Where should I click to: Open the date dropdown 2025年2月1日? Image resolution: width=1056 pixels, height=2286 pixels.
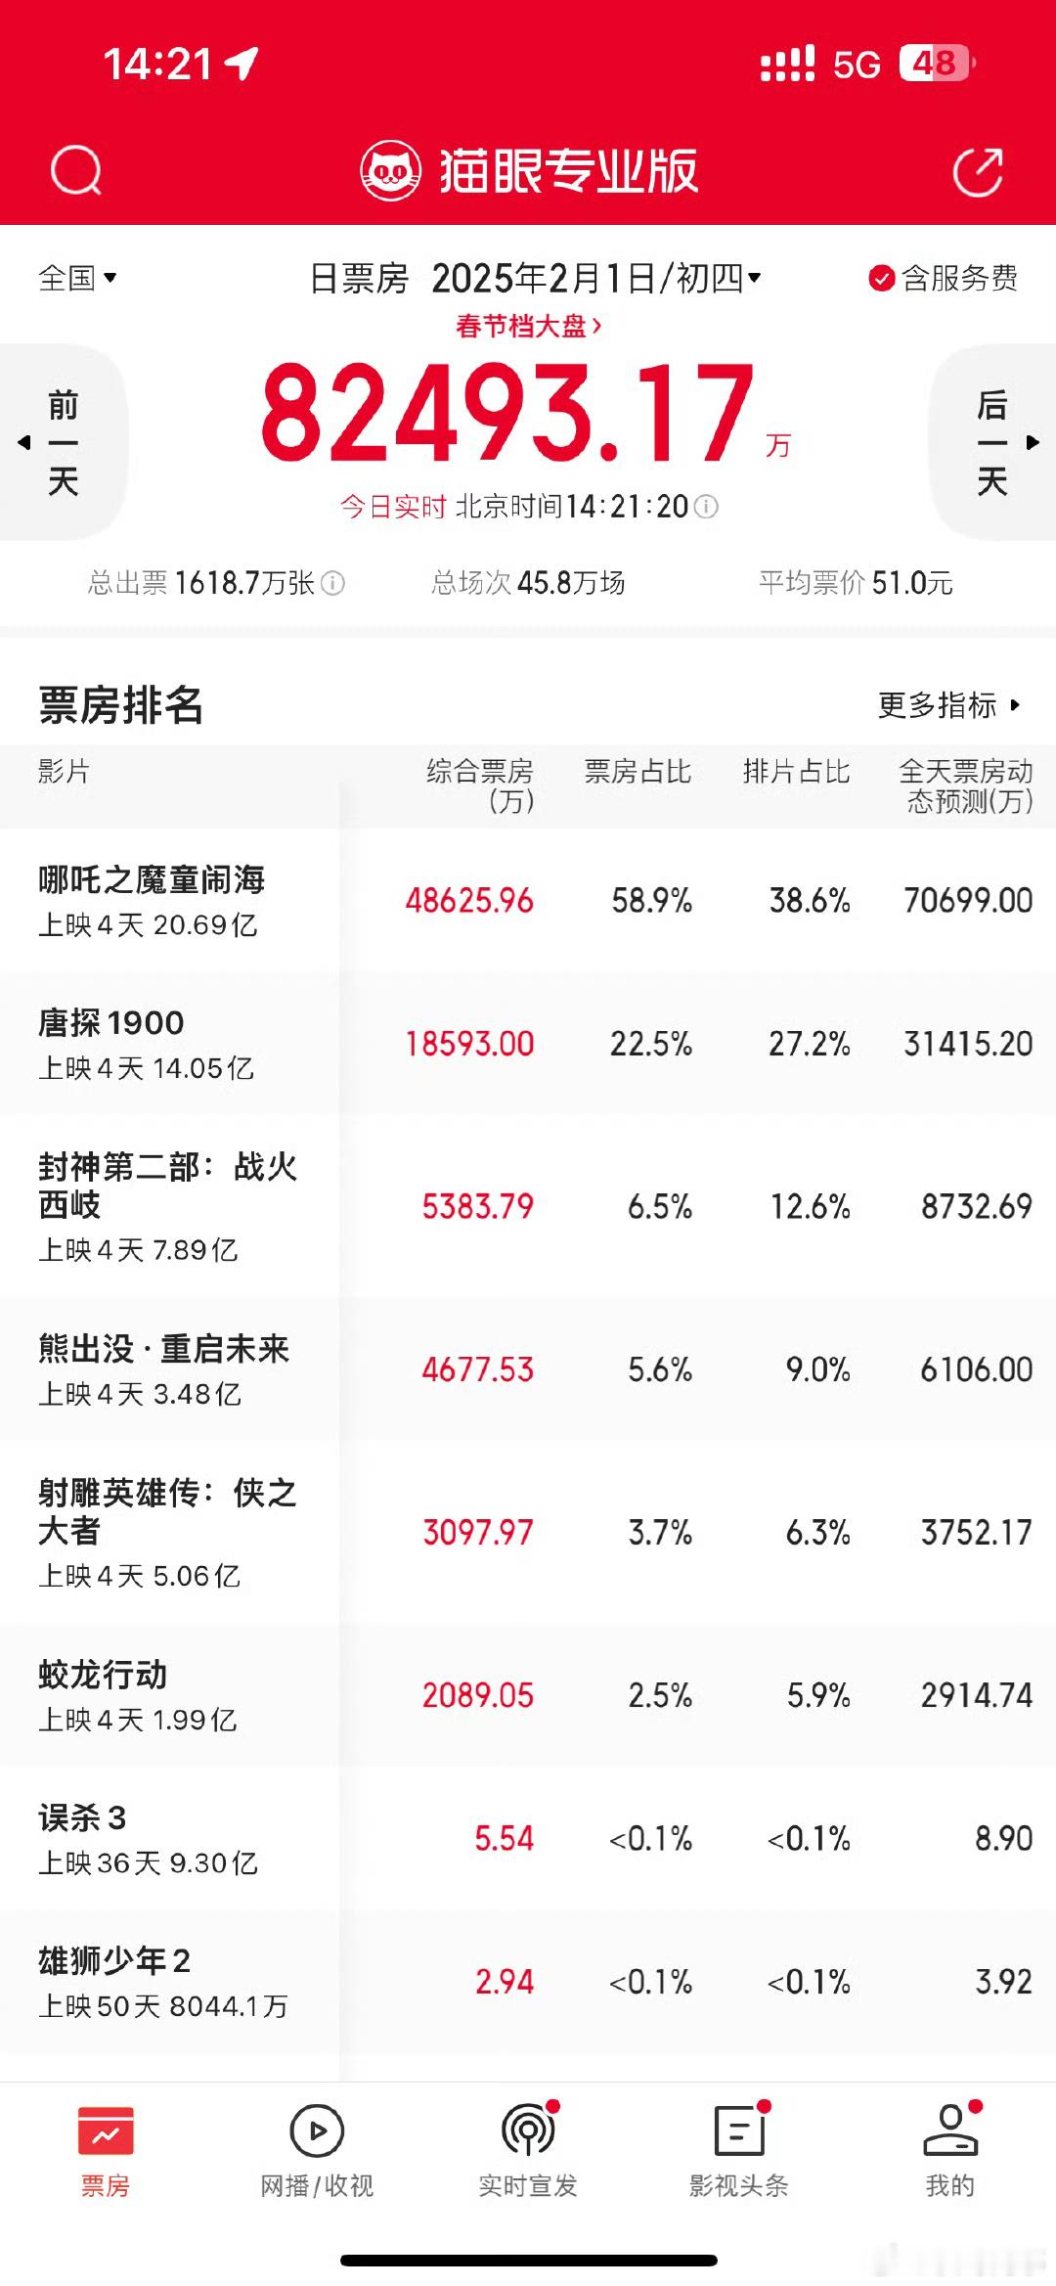point(596,279)
